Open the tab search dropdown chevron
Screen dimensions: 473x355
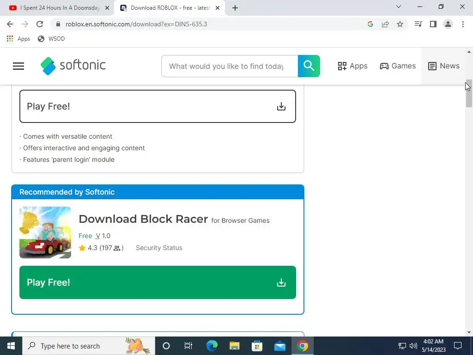(x=399, y=6)
